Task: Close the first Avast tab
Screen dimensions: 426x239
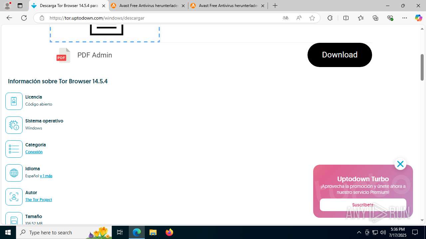Action: click(183, 6)
